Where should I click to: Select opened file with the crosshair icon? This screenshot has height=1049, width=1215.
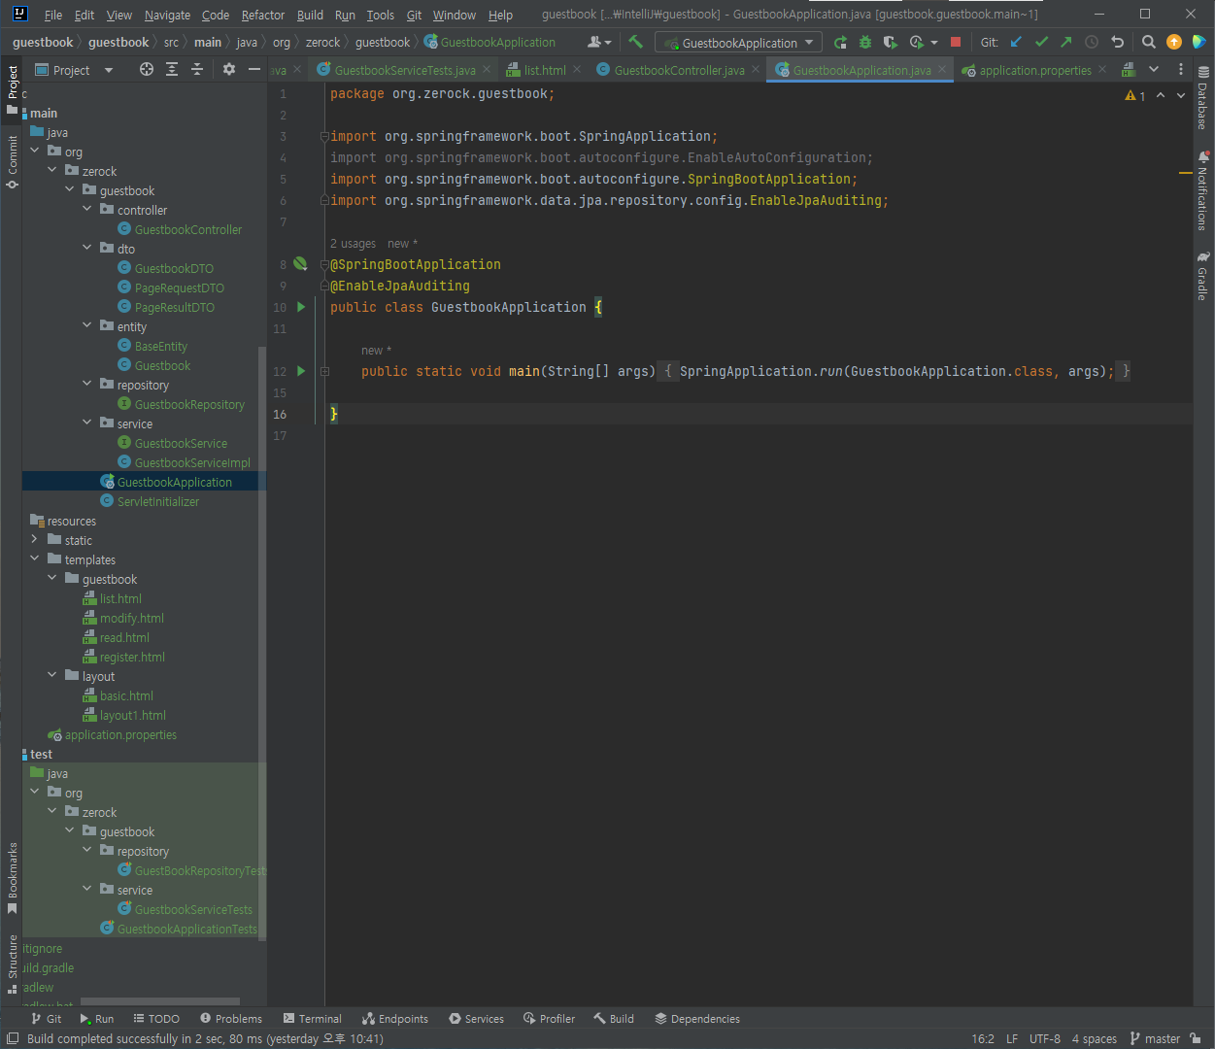coord(147,69)
